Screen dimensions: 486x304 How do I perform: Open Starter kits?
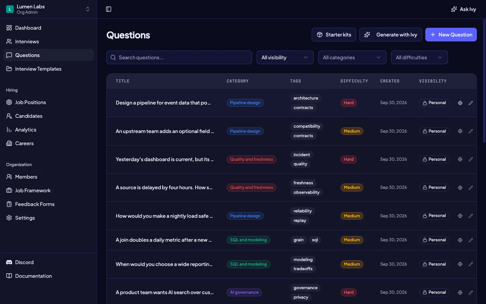[334, 35]
